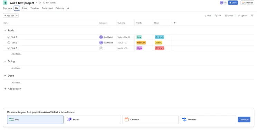Change the Low priority tag

(139, 37)
